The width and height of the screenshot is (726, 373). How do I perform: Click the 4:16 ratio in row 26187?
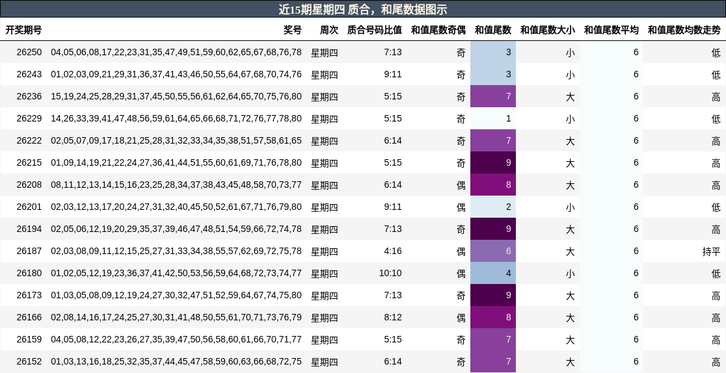(x=393, y=251)
